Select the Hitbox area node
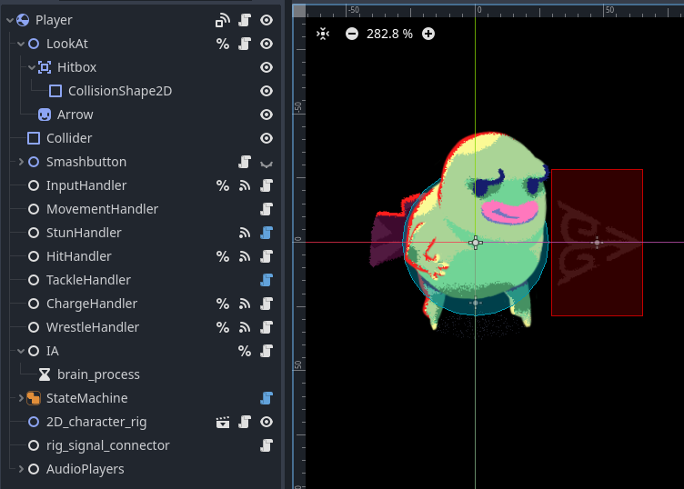The image size is (684, 489). [x=76, y=67]
